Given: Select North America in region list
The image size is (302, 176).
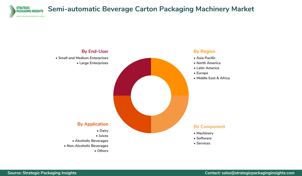Looking at the screenshot, I should pos(208,63).
